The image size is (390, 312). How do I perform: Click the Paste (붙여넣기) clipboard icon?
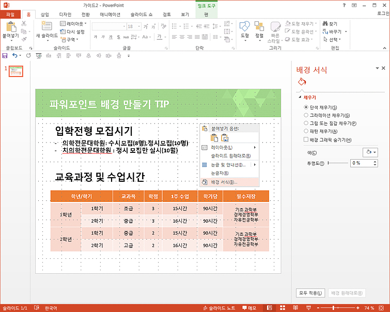coord(11,27)
